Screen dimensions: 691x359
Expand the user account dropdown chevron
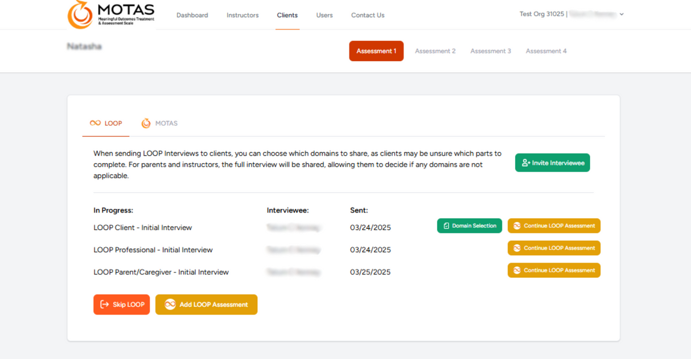pos(622,14)
